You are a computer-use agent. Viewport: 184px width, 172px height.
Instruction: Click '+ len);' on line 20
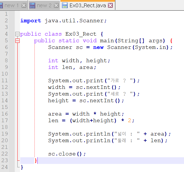(155, 141)
